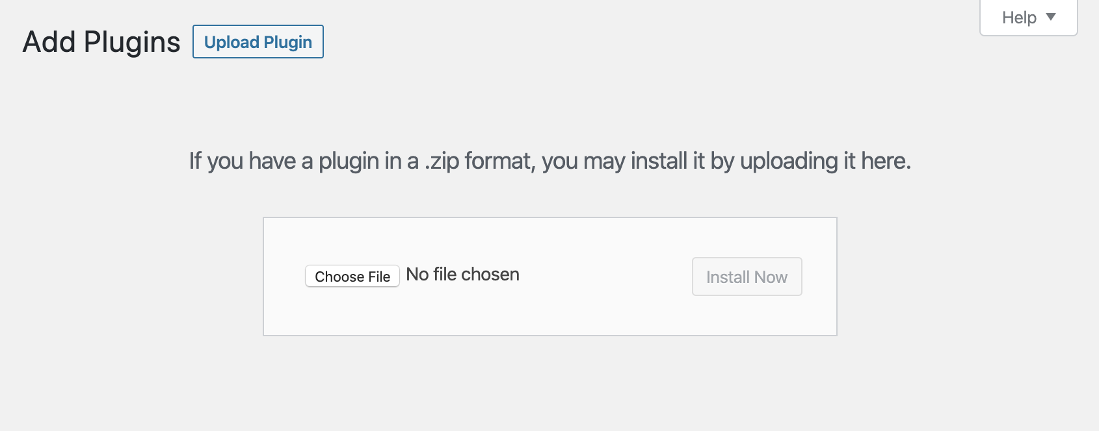Viewport: 1099px width, 431px height.
Task: Click the file status text beside Choose File
Action: click(462, 275)
